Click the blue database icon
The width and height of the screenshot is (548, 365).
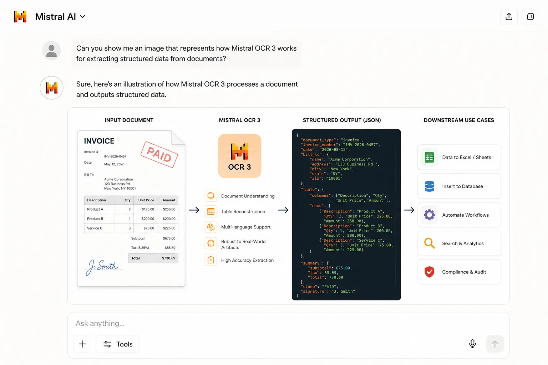click(x=430, y=186)
